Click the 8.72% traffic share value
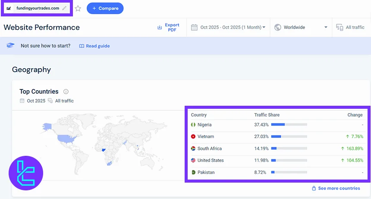The width and height of the screenshot is (371, 199). tap(260, 173)
